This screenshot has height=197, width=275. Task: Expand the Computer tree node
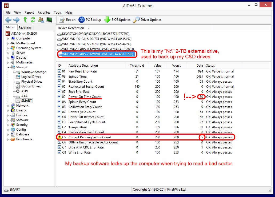[8, 39]
